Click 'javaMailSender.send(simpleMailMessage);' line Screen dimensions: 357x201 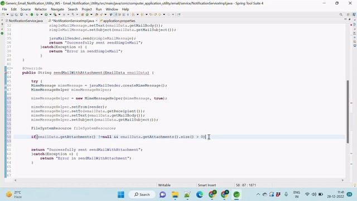point(93,39)
